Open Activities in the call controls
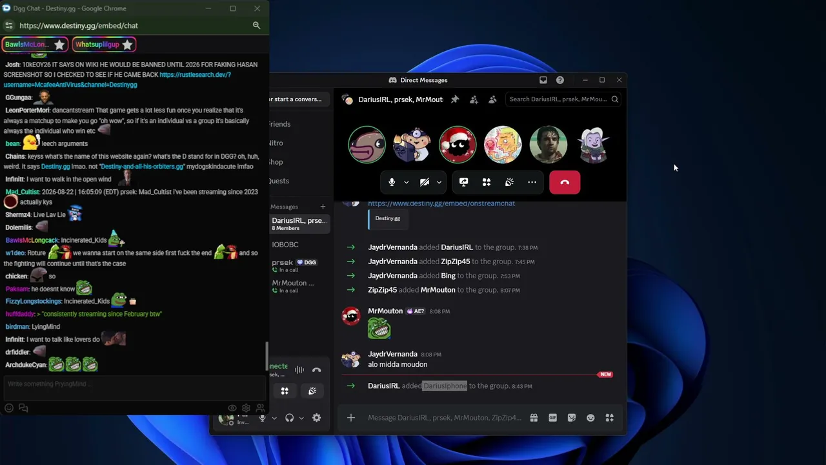 487,182
